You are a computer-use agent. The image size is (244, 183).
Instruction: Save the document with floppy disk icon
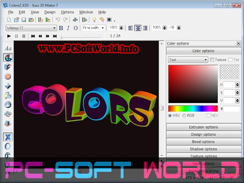tap(24, 20)
